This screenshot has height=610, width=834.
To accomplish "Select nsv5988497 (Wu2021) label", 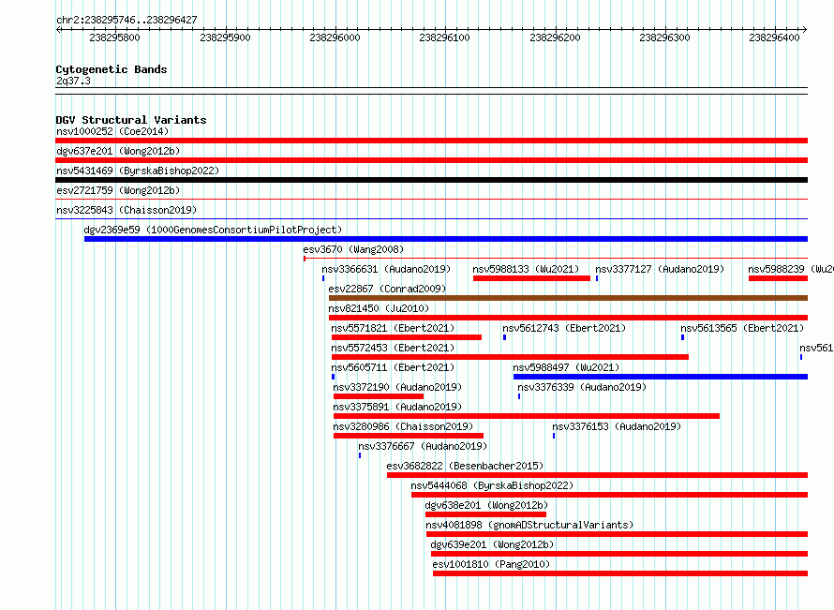I will click(566, 367).
